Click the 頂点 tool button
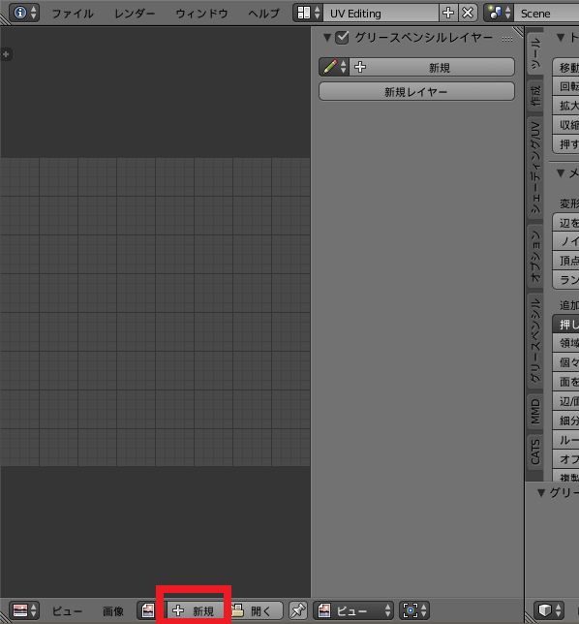The height and width of the screenshot is (624, 579). 565,261
